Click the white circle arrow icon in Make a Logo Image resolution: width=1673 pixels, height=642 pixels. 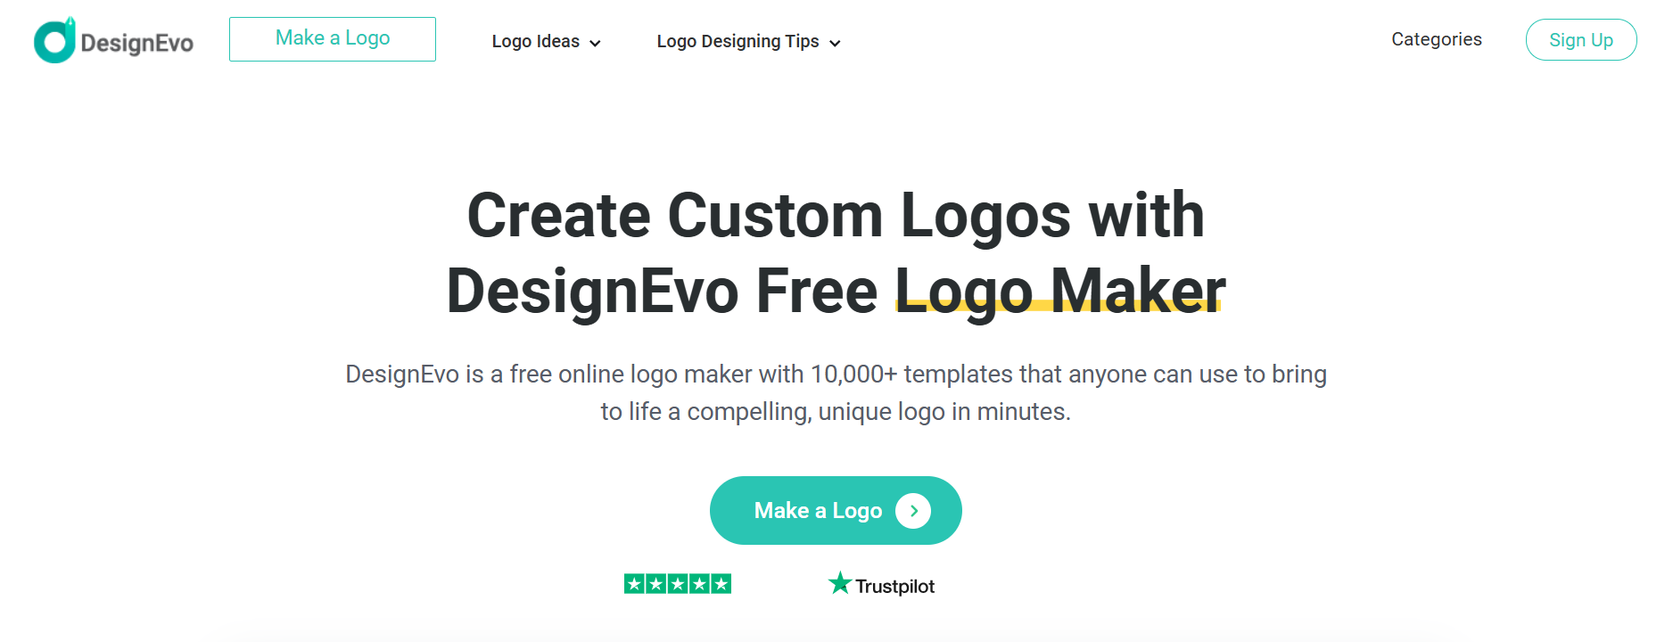(x=913, y=511)
